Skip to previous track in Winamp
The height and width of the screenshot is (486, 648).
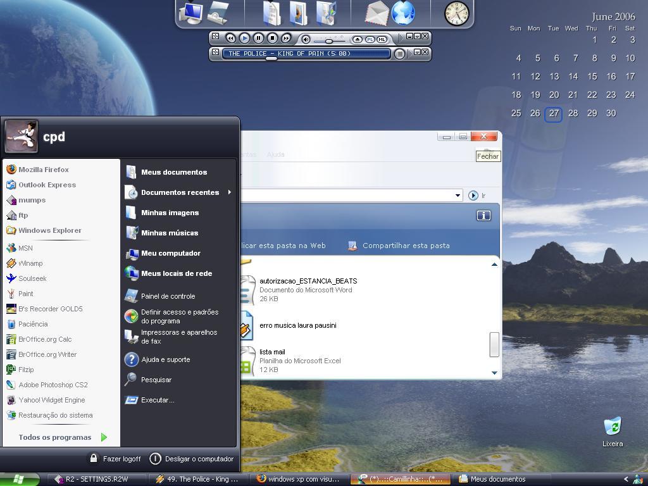(x=230, y=39)
